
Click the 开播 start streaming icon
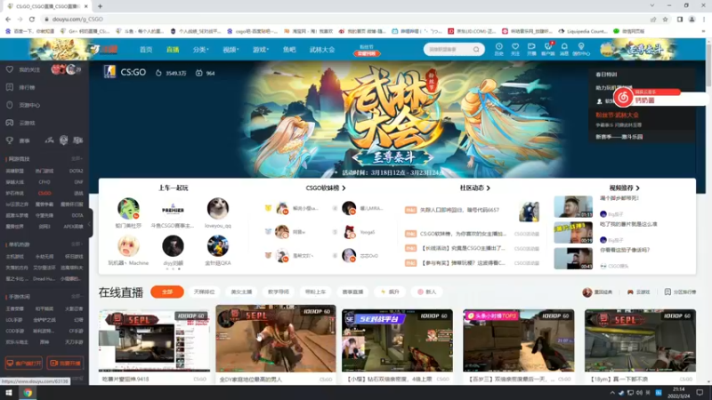[531, 49]
